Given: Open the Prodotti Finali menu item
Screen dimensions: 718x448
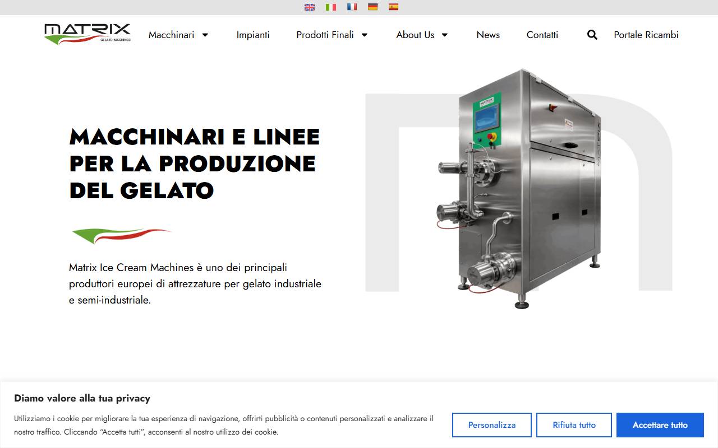Looking at the screenshot, I should tap(325, 35).
